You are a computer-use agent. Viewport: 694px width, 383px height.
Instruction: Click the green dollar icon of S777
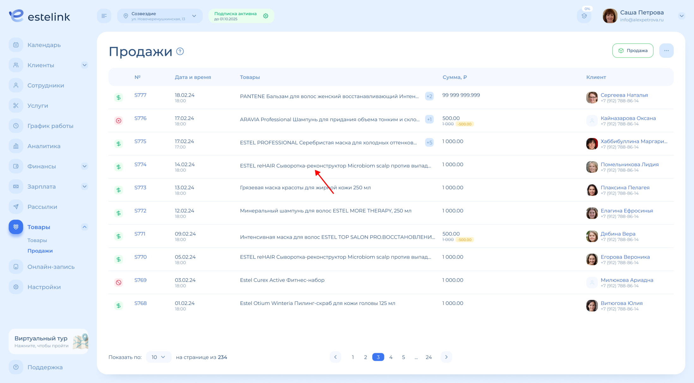pos(119,97)
